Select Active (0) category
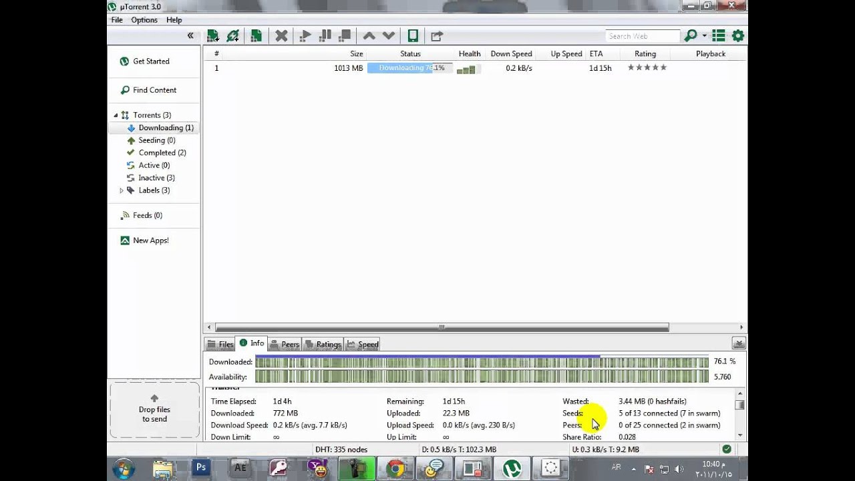855x481 pixels. (154, 165)
